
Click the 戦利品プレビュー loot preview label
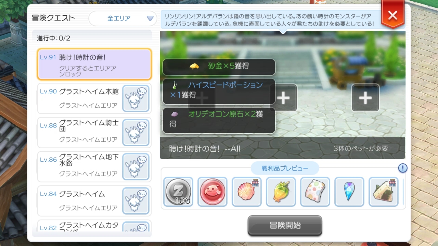point(285,168)
